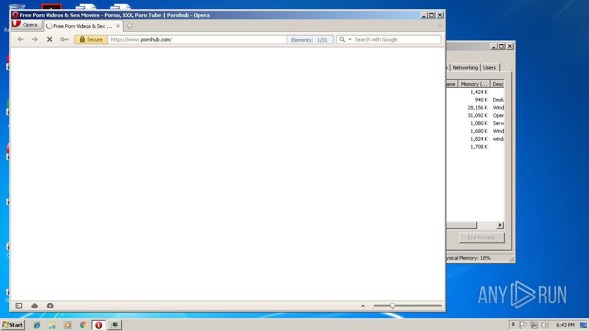Image resolution: width=589 pixels, height=331 pixels.
Task: Maximize the Task Manager window
Action: [502, 46]
